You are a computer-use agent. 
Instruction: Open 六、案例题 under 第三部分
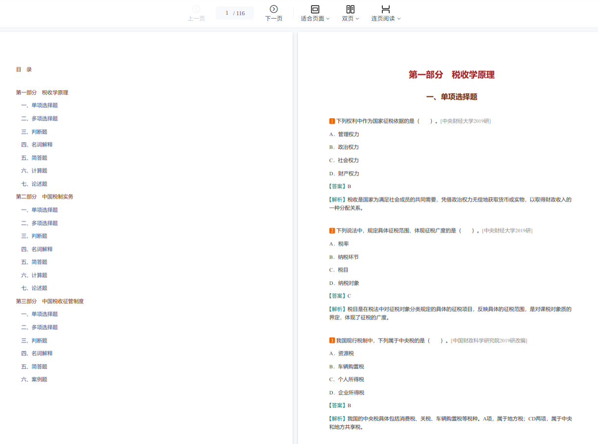tap(34, 379)
